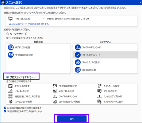Click the カメラの初期化/再起動 icon

pyautogui.click(x=55, y=102)
